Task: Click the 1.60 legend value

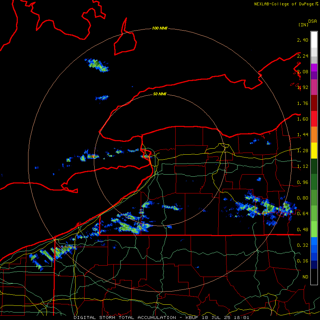Action: click(x=303, y=119)
